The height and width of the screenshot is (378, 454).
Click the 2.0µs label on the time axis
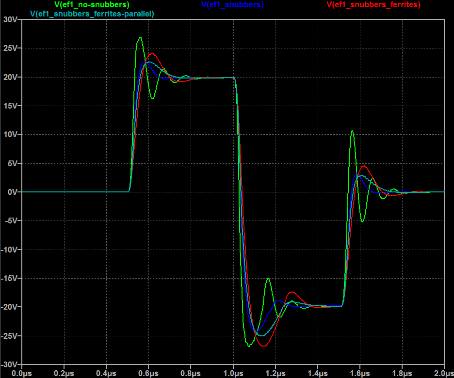pos(444,373)
